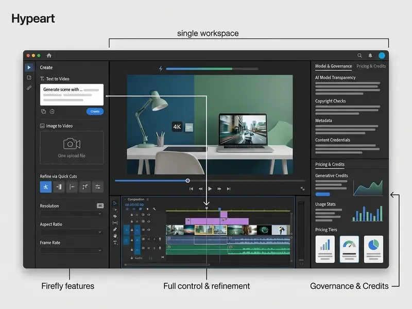Click the 08:00:00:80 timecode
This screenshot has width=412, height=309.
[134, 204]
